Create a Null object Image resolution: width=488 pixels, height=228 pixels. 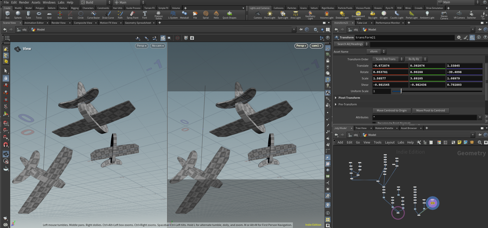[60, 15]
